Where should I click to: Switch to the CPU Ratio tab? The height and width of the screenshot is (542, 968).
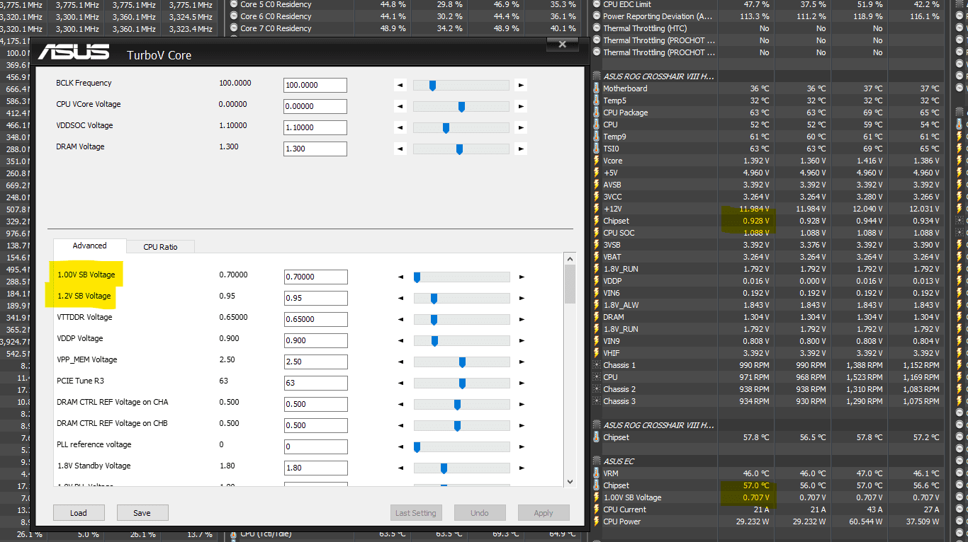[160, 246]
